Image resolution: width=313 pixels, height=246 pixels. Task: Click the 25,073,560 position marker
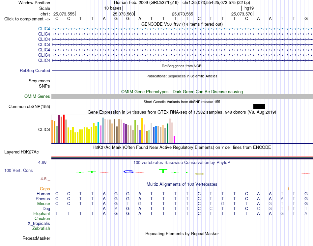click(x=123, y=14)
